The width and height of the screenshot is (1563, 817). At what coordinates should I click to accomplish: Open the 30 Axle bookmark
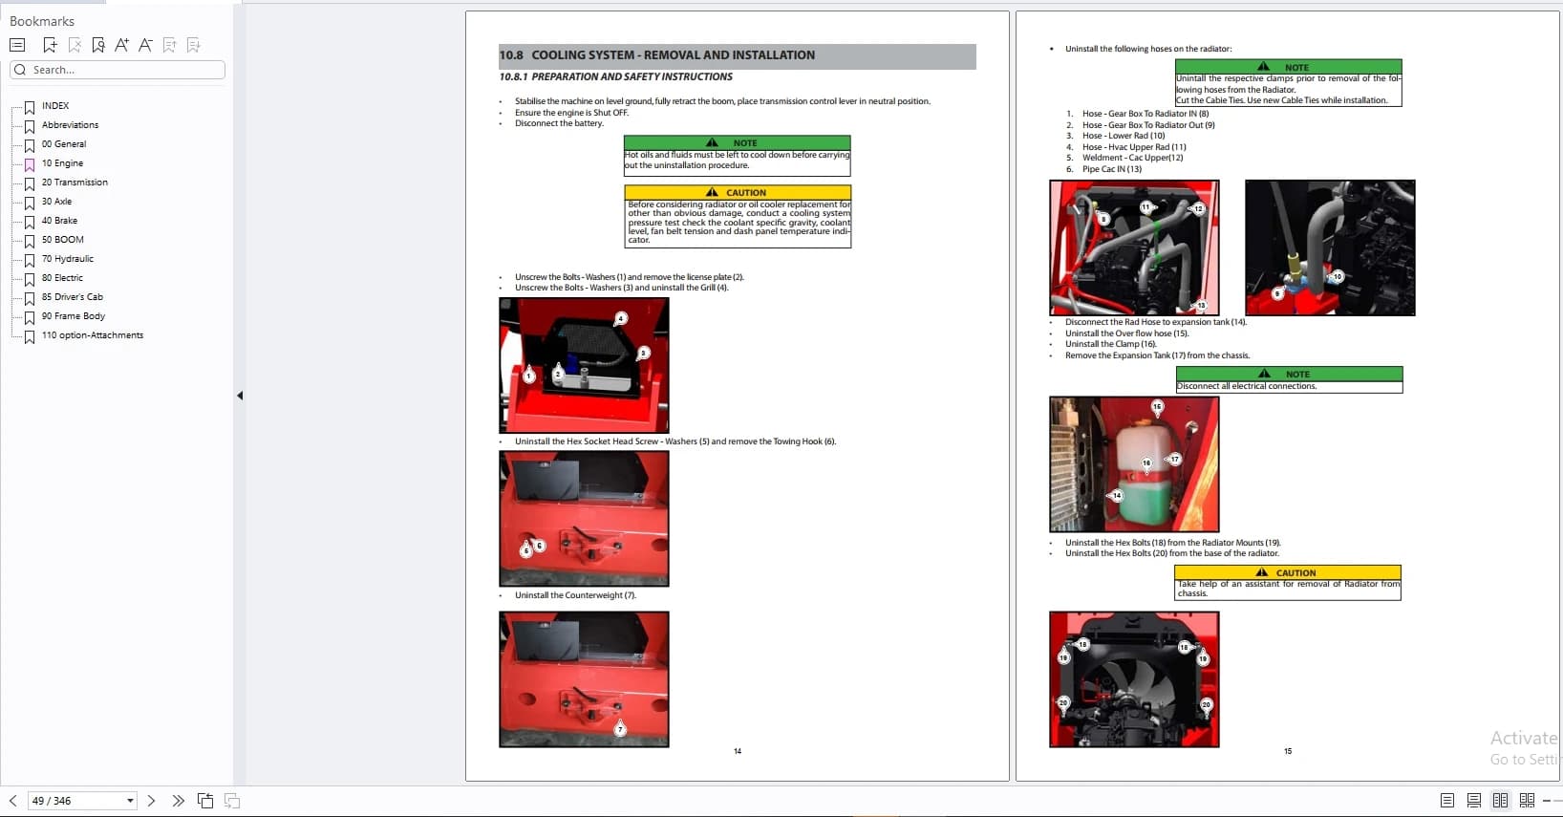pos(56,202)
